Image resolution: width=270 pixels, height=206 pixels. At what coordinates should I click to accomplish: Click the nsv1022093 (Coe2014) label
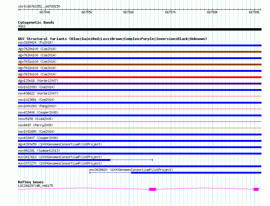(x=36, y=87)
